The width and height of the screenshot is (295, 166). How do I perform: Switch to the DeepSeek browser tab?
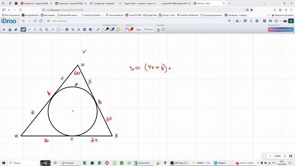105,3
